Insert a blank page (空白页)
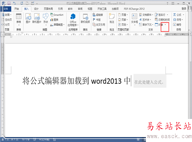Viewport: 192px width, 142px height. pyautogui.click(x=7, y=20)
